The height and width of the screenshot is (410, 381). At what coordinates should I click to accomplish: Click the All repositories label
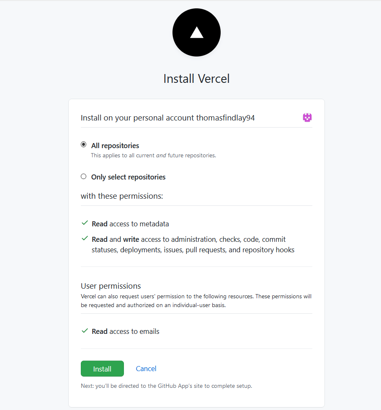115,146
